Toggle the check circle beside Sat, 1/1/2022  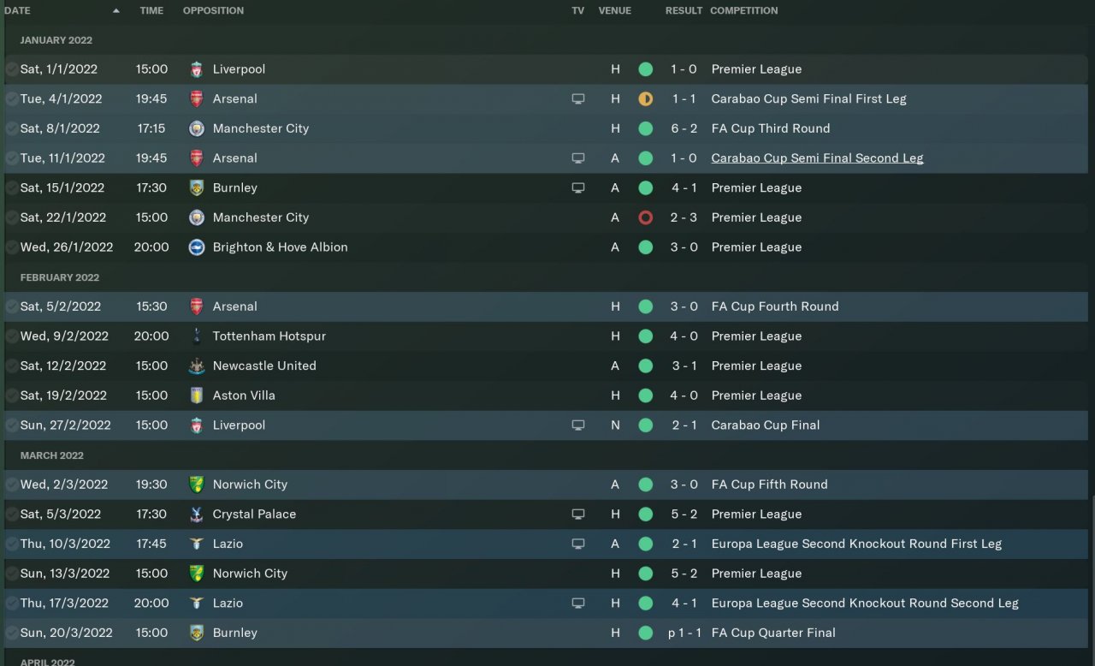(x=11, y=69)
